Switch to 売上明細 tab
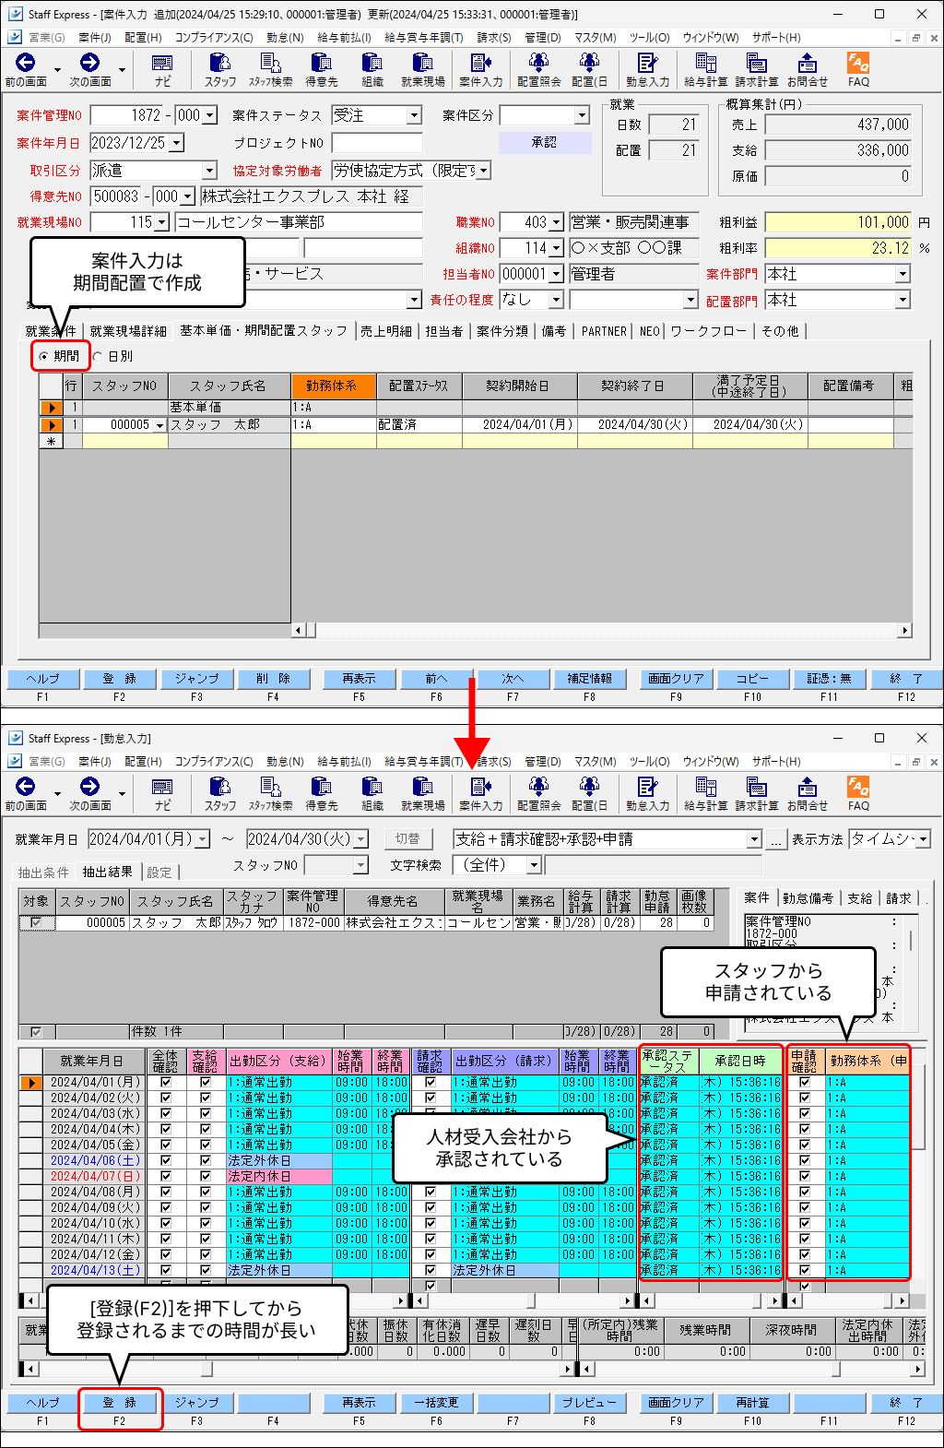 (x=385, y=331)
